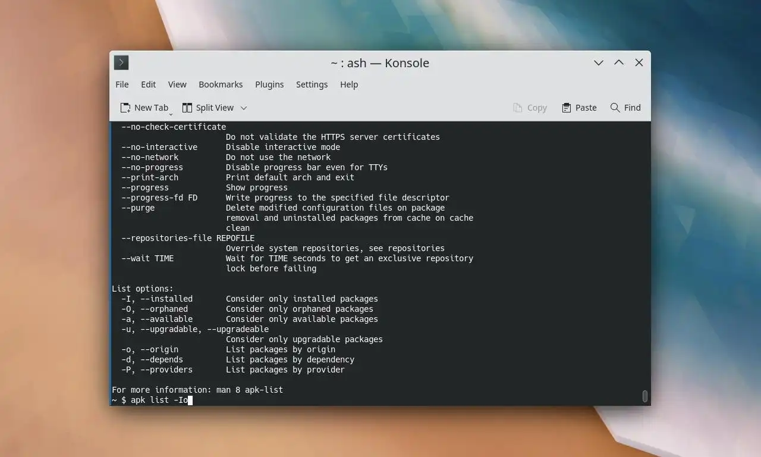The height and width of the screenshot is (457, 761).
Task: Click the terminal scrollbar handle
Action: click(645, 396)
